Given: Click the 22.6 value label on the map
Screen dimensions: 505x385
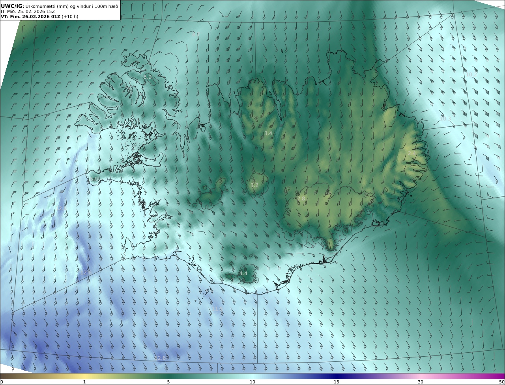Looking at the screenshot, I should (160, 358).
